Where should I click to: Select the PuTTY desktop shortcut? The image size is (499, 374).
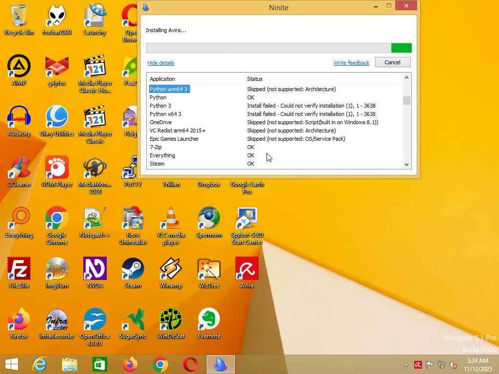click(133, 171)
